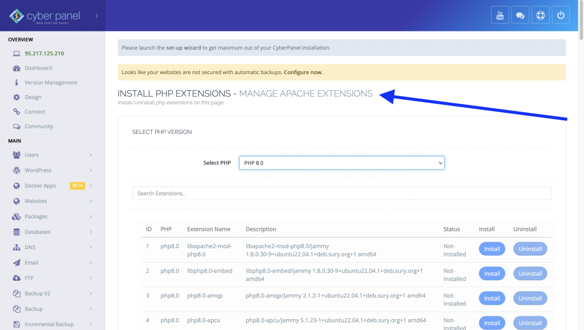The image size is (584, 330).
Task: Install libapache2-mod-php8.0 extension
Action: tap(492, 249)
